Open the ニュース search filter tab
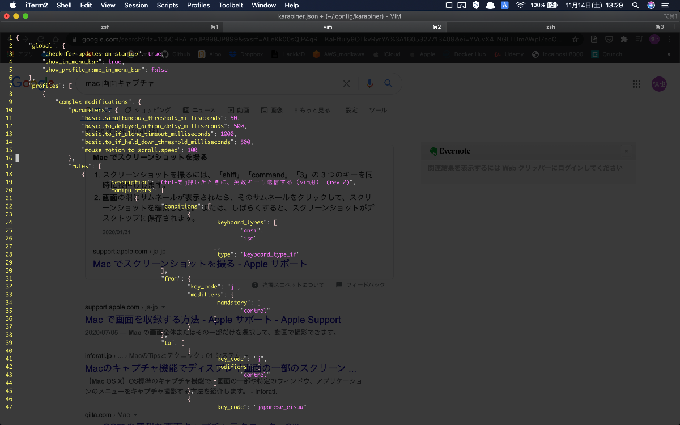Image resolution: width=680 pixels, height=425 pixels. [199, 110]
